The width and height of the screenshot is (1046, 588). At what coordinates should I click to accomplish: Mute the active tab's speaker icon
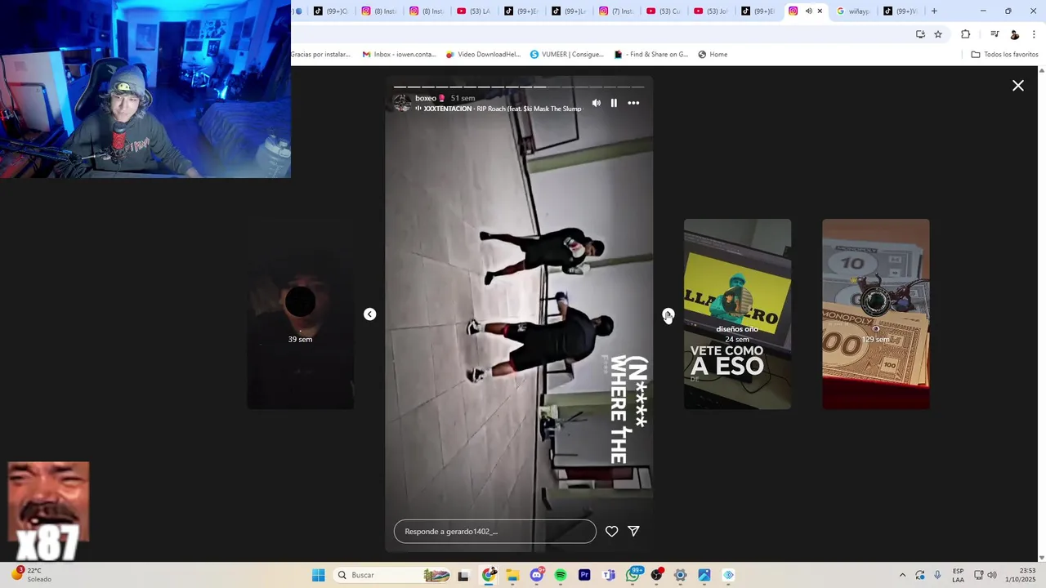click(x=808, y=11)
